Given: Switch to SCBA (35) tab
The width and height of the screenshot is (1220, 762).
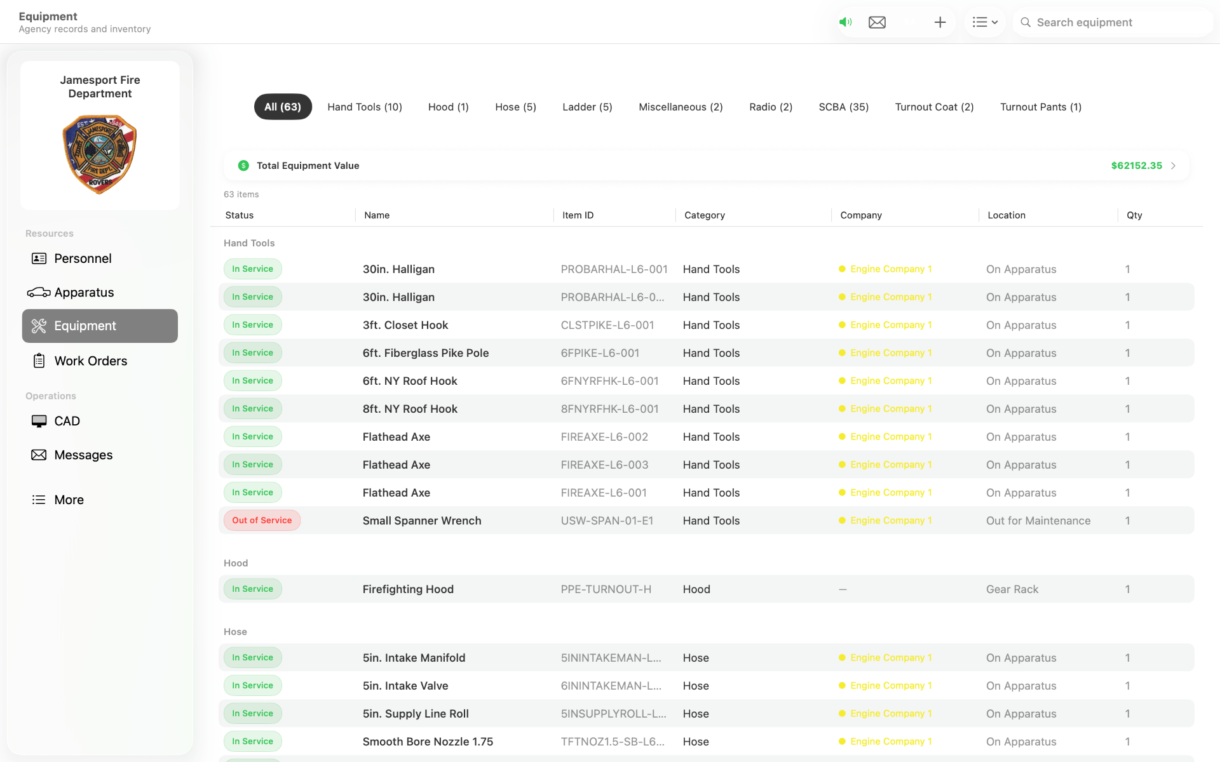Looking at the screenshot, I should 844,107.
